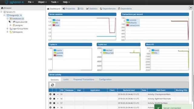The image size is (194, 109).
Task: Switch to the Dashboard tab
Action: coord(54,9)
